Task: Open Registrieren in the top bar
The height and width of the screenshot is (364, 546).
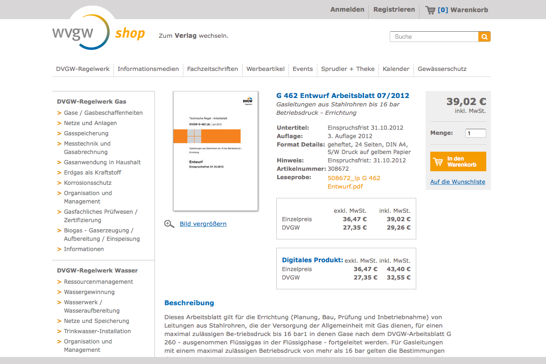Action: click(394, 10)
